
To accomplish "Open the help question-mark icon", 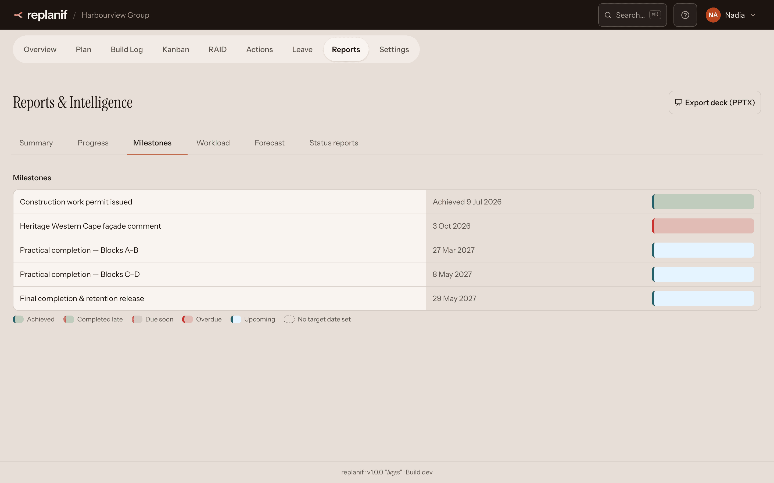I will click(x=685, y=15).
